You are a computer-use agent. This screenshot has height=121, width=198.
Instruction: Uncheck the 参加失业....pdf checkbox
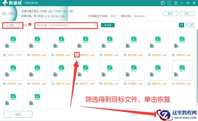[x=5, y=84]
